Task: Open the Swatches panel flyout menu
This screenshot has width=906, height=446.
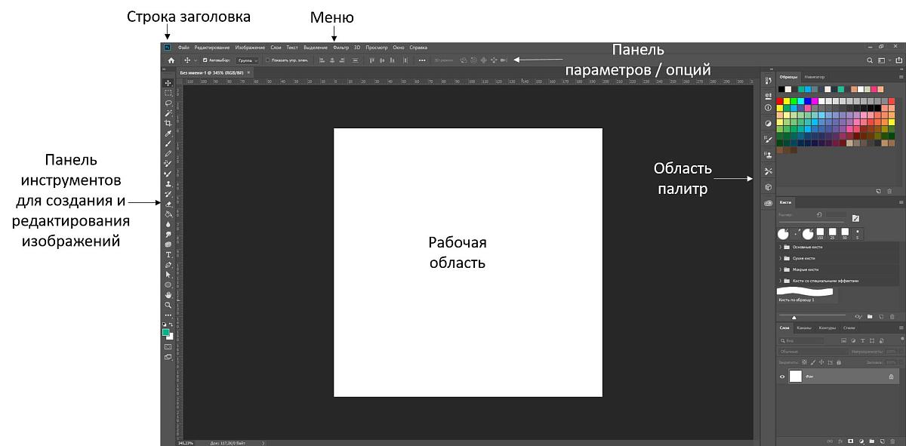Action: tap(901, 77)
